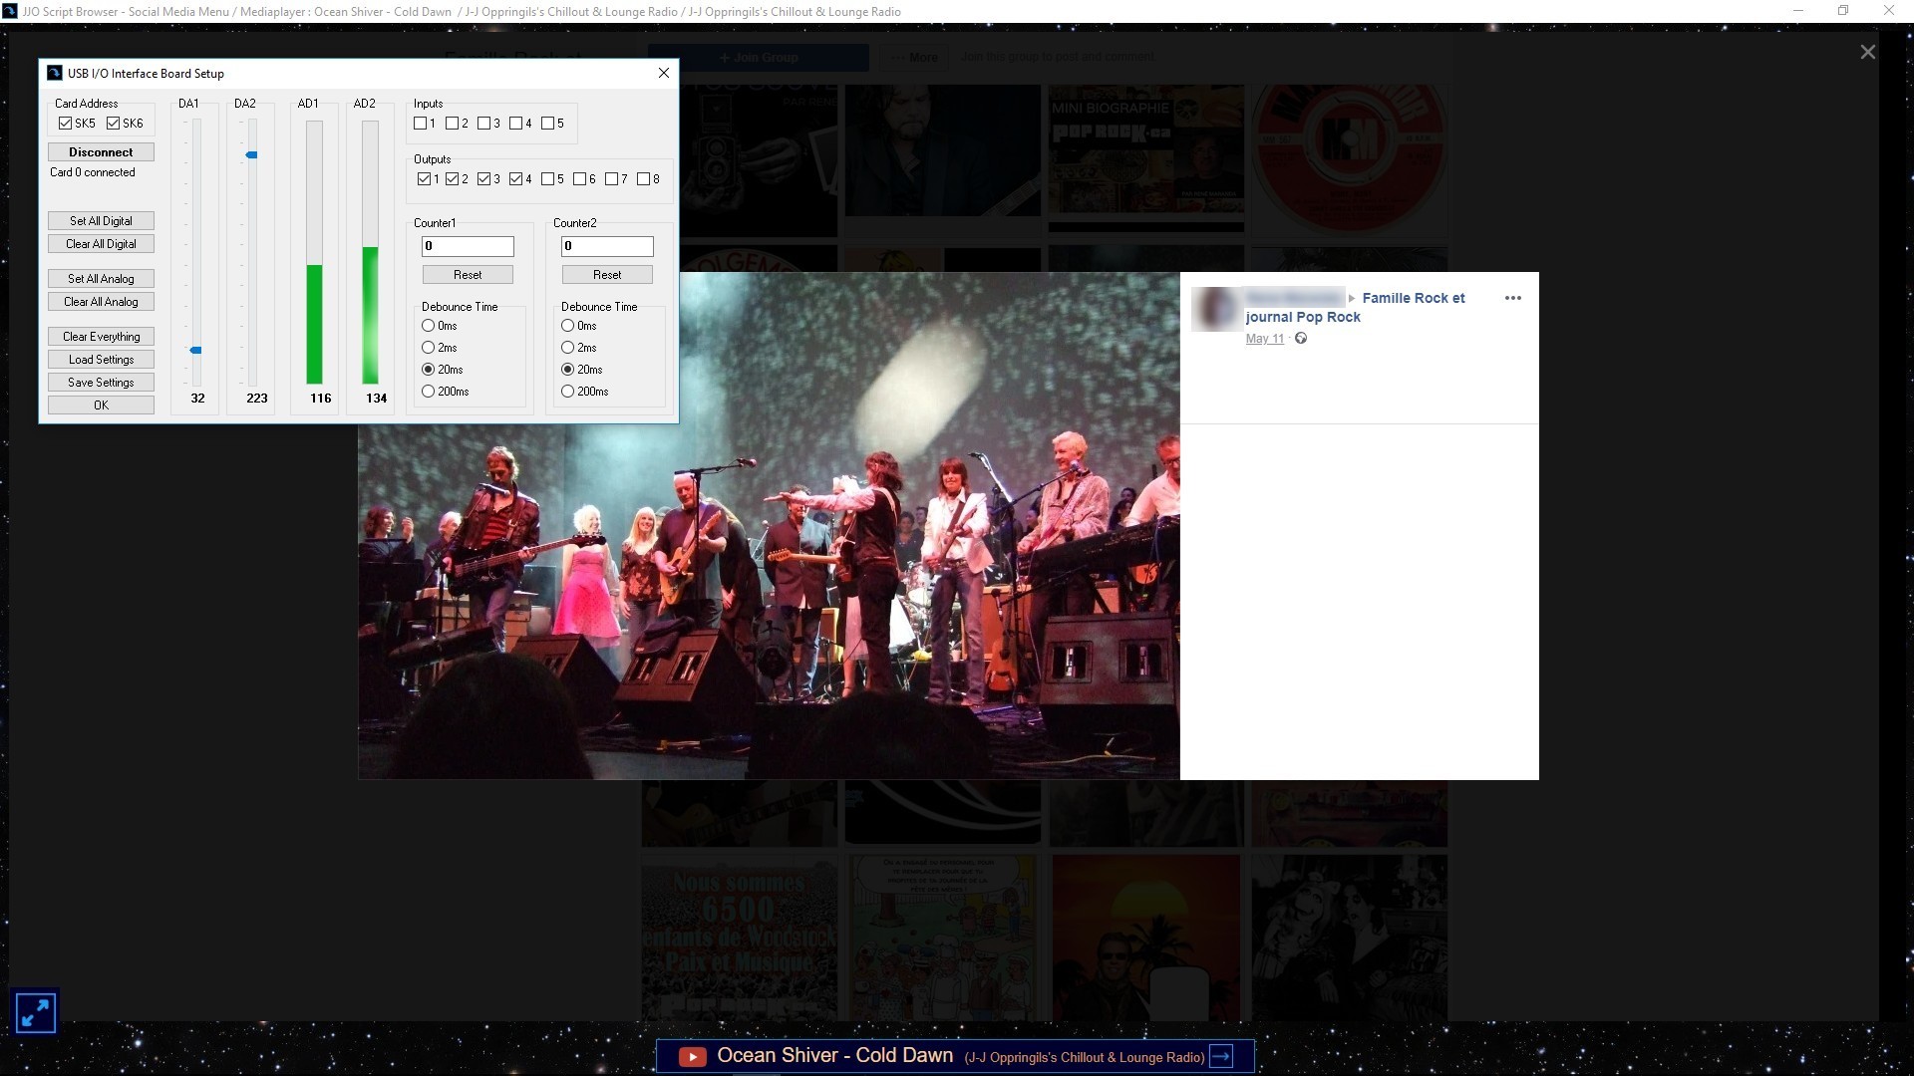
Task: Open the three-dots post options menu
Action: [1512, 298]
